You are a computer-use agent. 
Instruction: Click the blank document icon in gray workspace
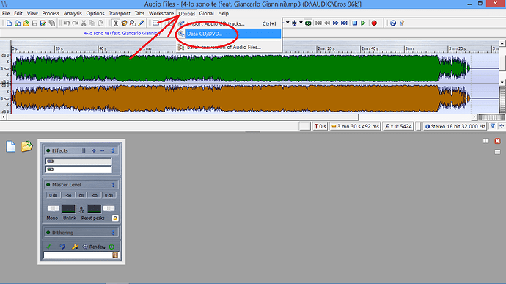pyautogui.click(x=11, y=146)
